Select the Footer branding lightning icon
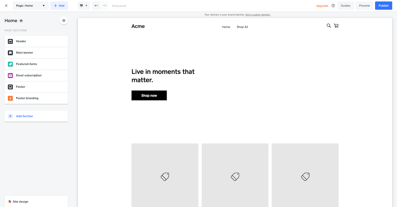 [10, 98]
